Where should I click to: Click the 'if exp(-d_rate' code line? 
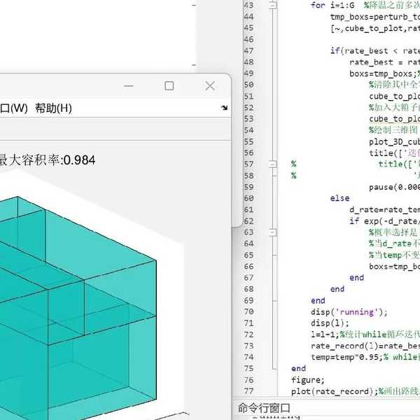tap(384, 221)
